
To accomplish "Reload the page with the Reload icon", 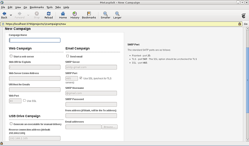I will click(49, 13).
